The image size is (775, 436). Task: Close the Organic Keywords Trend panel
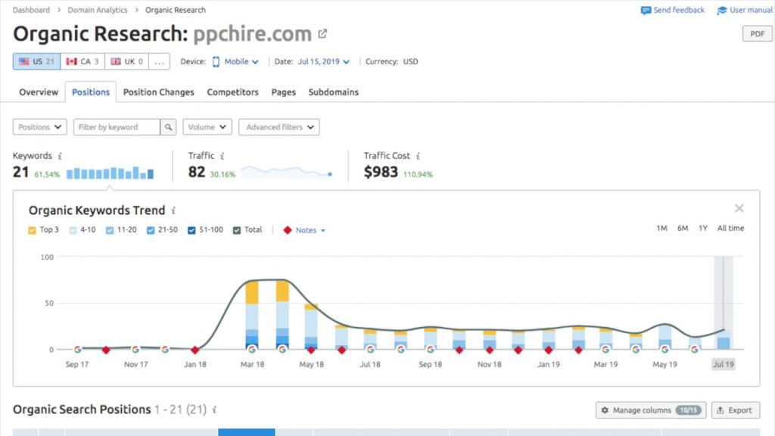coord(739,209)
